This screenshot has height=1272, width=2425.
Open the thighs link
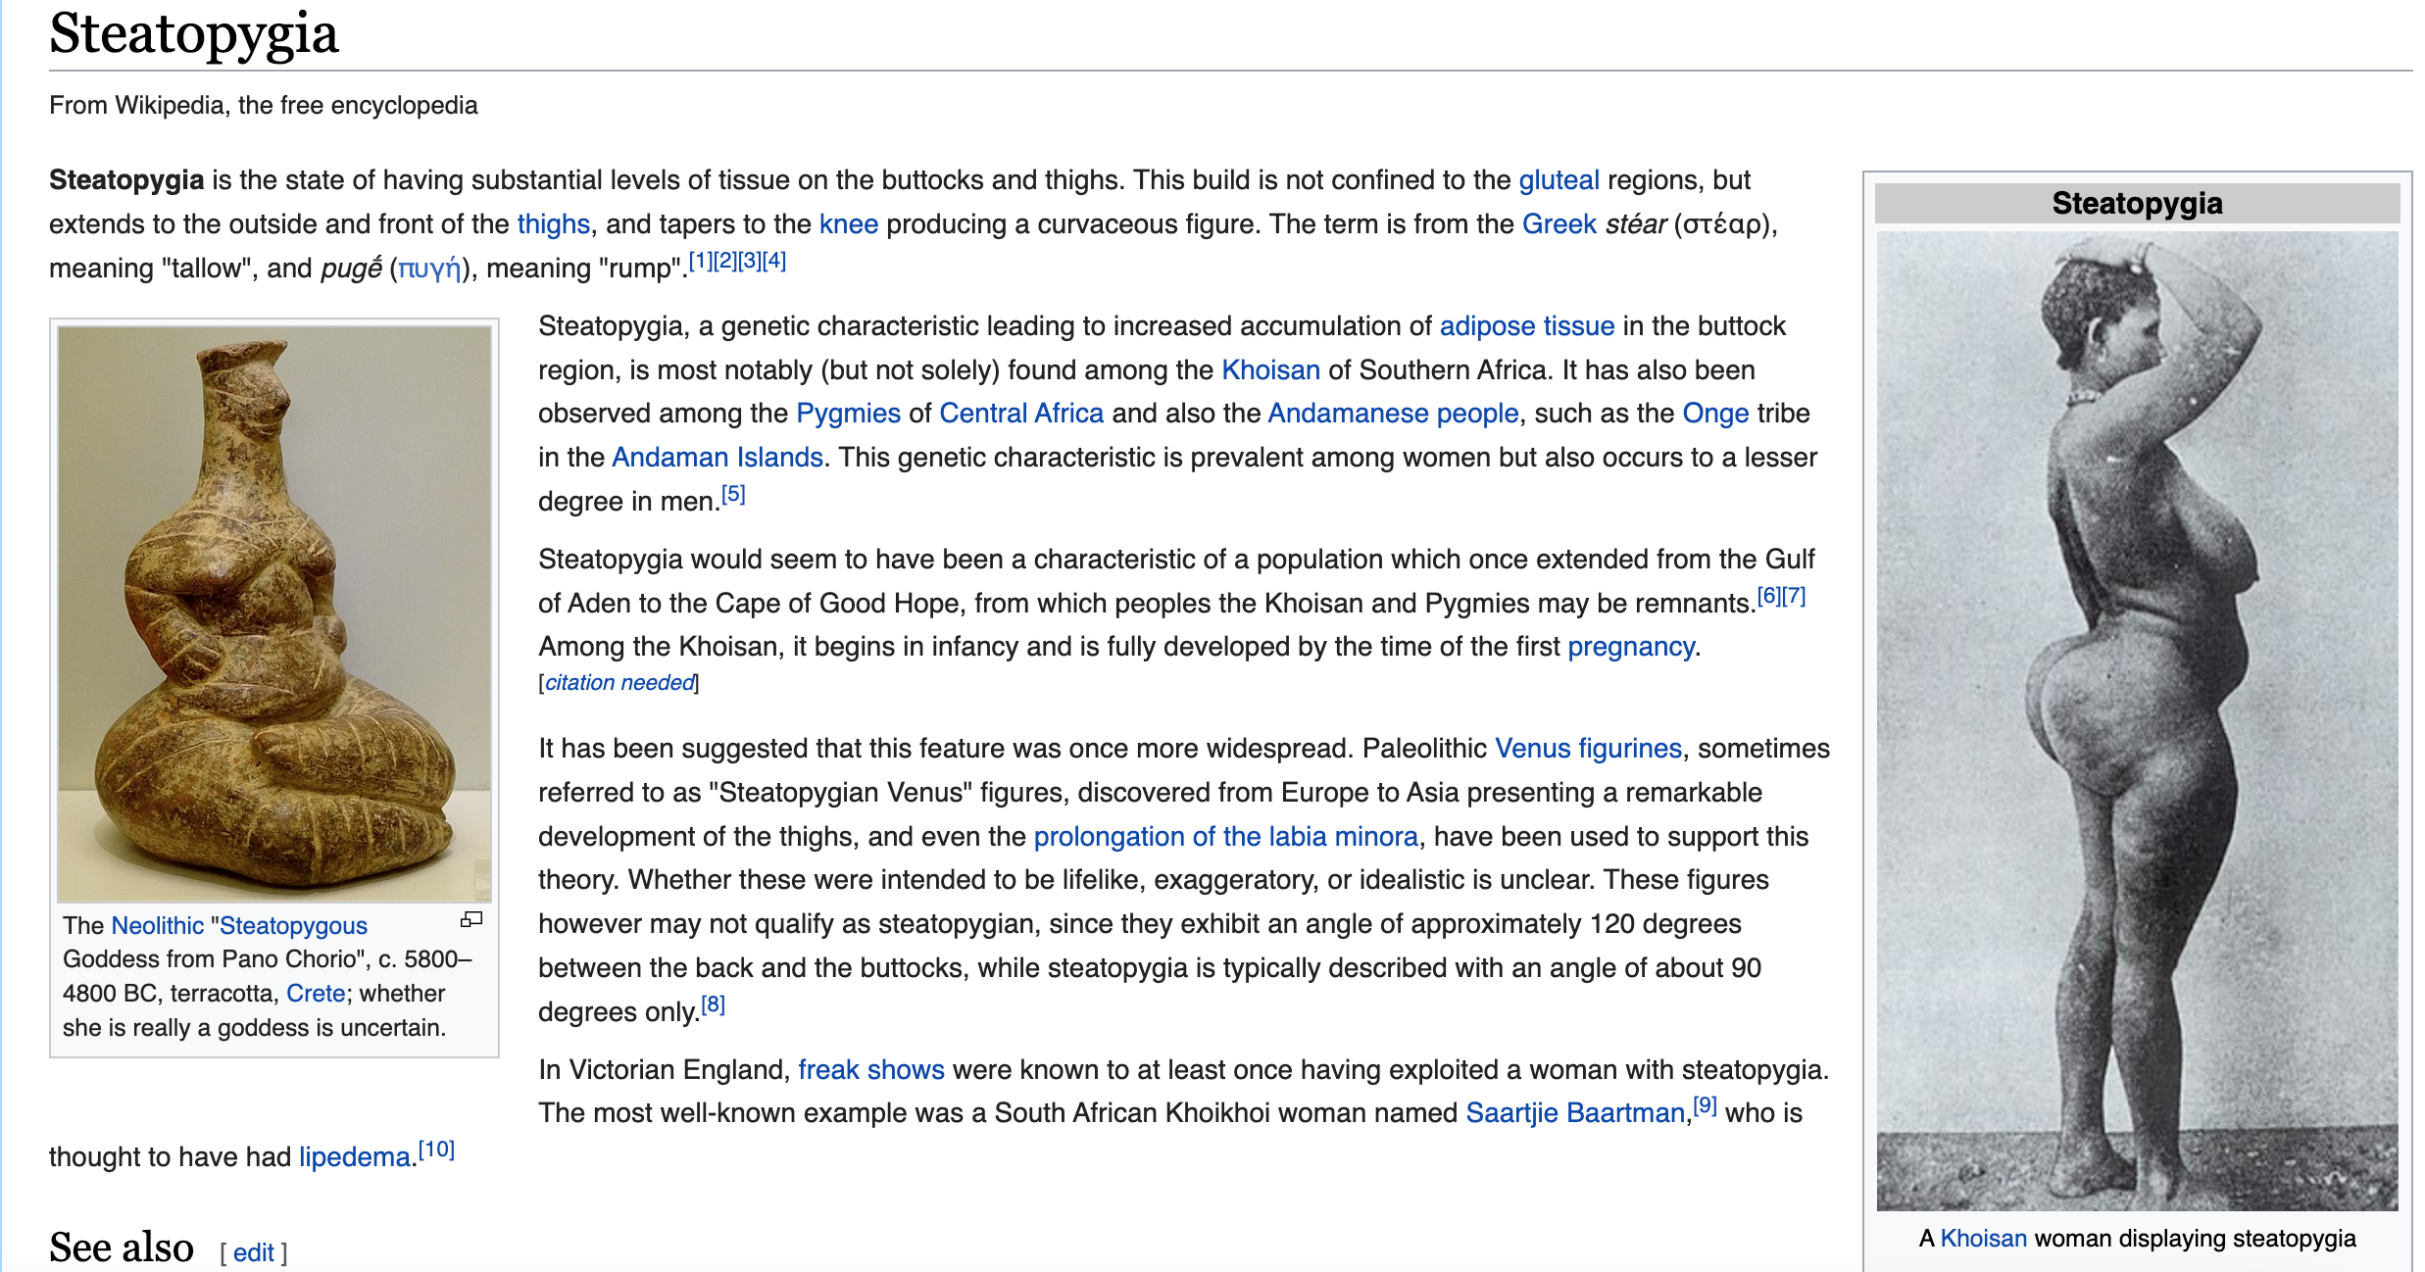554,224
